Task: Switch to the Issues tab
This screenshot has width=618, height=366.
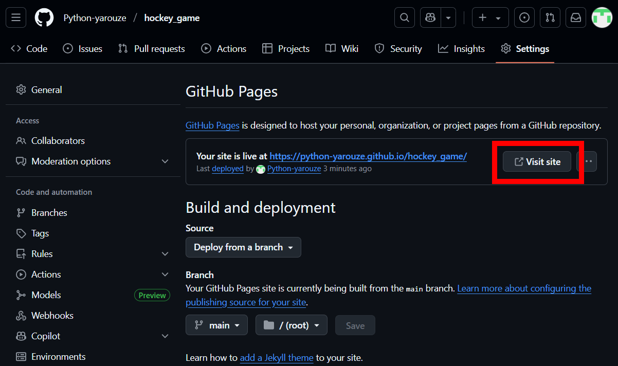Action: (82, 49)
